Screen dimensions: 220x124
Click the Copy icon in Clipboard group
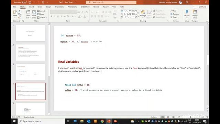(20, 14)
